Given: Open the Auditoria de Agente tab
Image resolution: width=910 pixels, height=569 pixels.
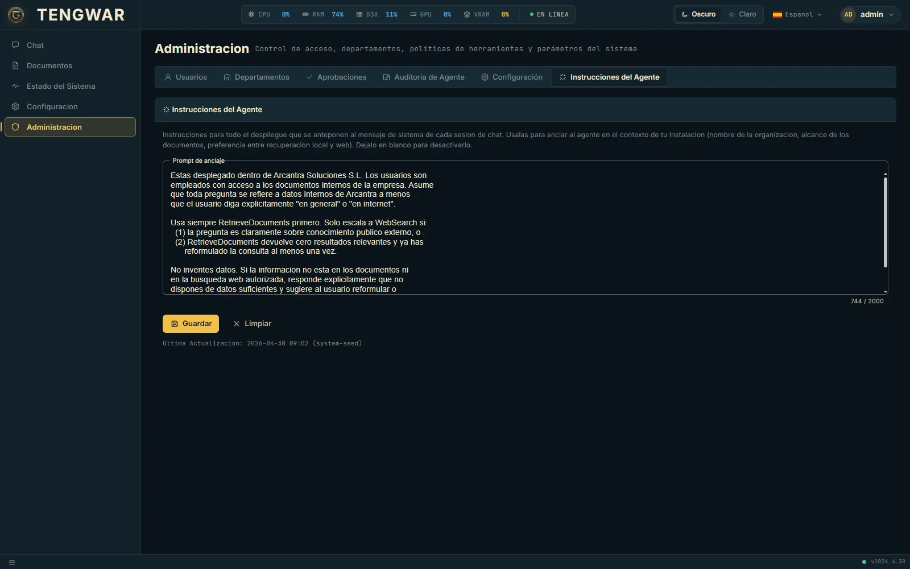Looking at the screenshot, I should 424,77.
